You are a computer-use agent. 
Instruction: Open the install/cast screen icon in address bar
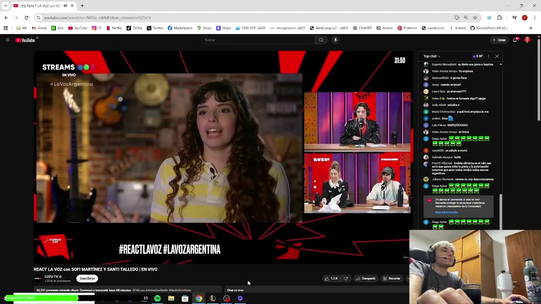point(457,18)
